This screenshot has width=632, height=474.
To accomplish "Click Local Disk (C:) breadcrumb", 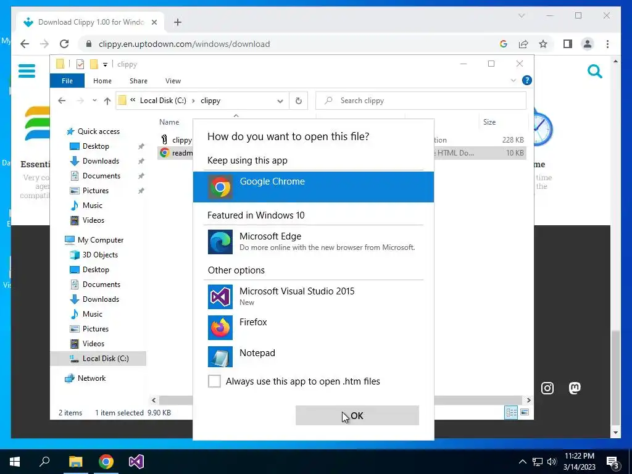I will [x=163, y=101].
